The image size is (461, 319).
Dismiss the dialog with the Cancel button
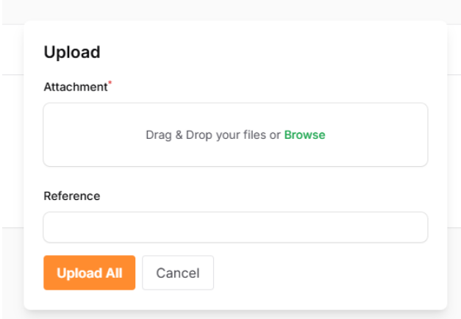[x=178, y=273]
